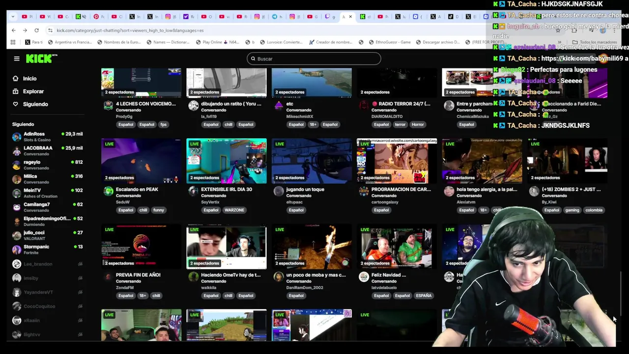Open the browser apps grid icon

[13, 42]
